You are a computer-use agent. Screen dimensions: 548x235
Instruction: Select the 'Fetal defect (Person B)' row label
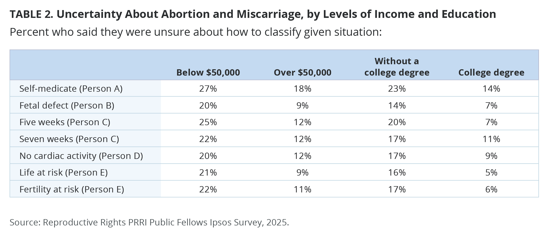67,105
